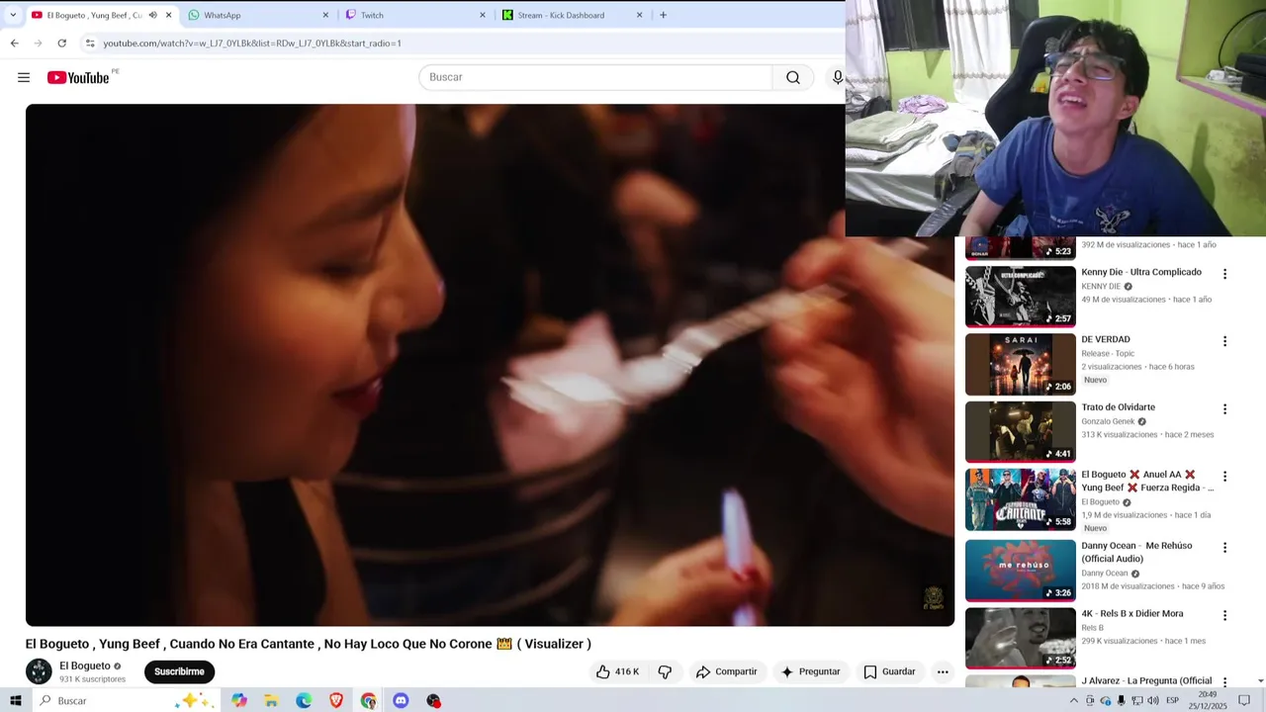The height and width of the screenshot is (712, 1266).
Task: Go forward in browser history
Action: (38, 44)
